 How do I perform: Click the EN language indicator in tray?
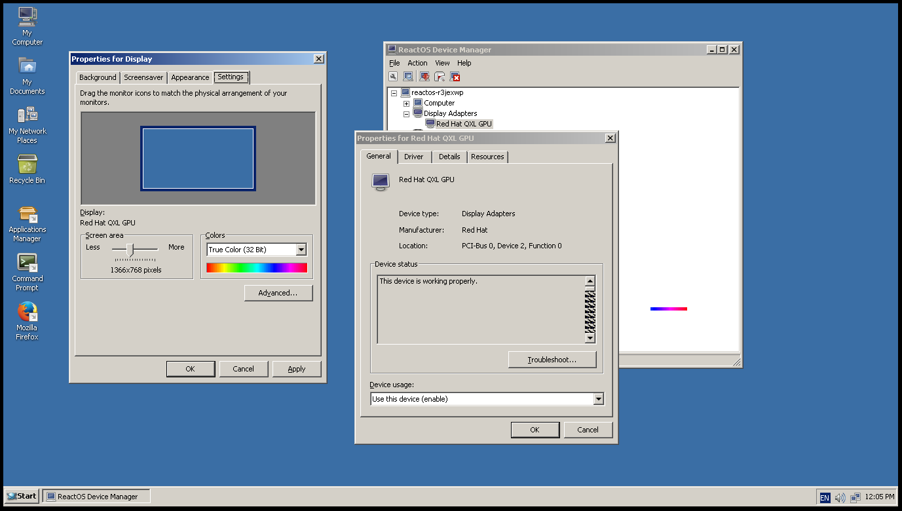pos(825,497)
